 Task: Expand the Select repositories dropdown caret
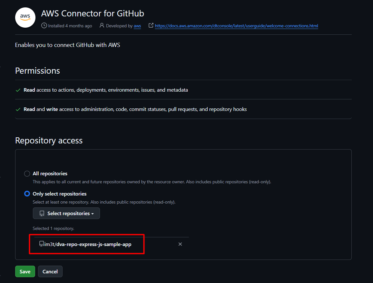pyautogui.click(x=93, y=214)
